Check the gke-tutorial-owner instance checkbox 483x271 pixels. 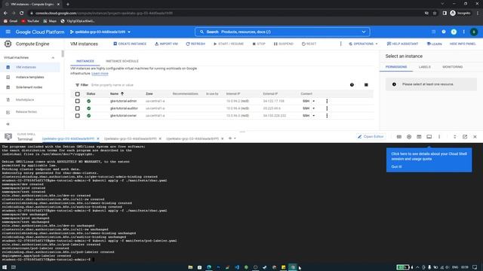click(x=77, y=116)
